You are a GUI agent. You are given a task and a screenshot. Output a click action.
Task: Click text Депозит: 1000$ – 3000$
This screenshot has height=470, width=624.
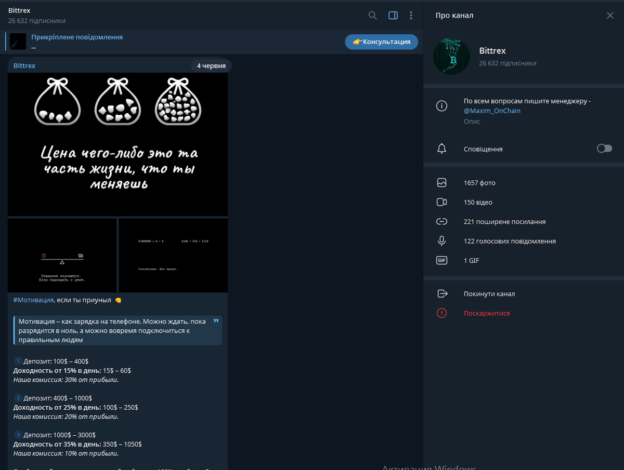pyautogui.click(x=60, y=435)
